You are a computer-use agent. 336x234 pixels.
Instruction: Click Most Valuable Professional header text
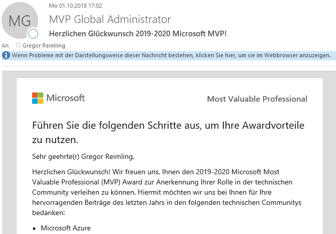tap(257, 99)
